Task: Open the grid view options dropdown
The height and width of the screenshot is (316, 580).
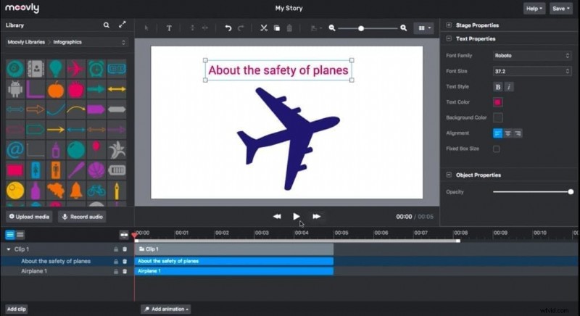Action: coord(424,28)
